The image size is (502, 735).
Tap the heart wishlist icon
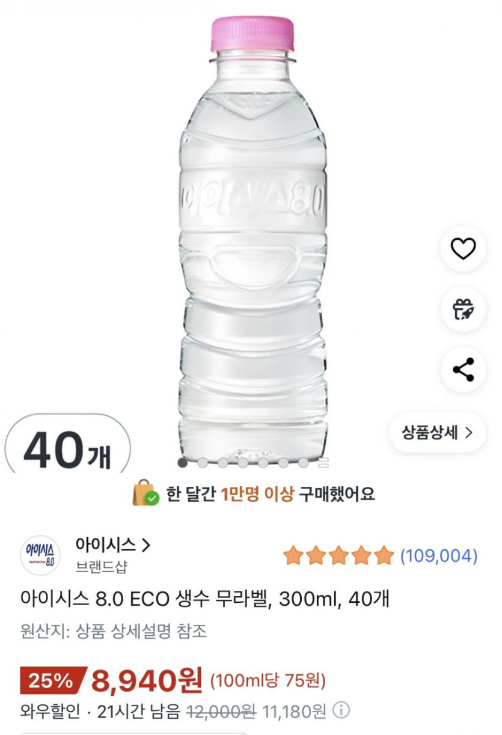pos(463,248)
